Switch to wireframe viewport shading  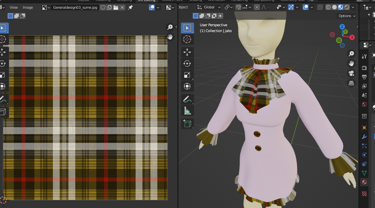click(328, 7)
